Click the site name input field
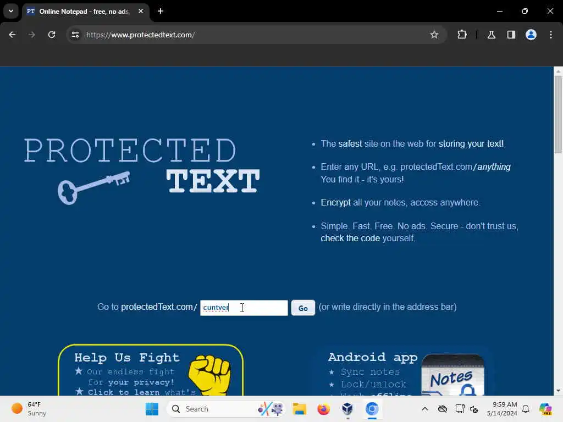This screenshot has width=563, height=422. [244, 308]
